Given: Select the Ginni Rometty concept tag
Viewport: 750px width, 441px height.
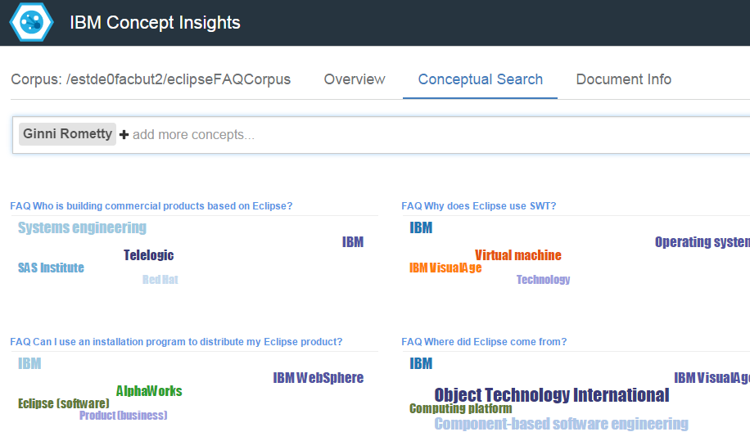Looking at the screenshot, I should click(x=67, y=134).
